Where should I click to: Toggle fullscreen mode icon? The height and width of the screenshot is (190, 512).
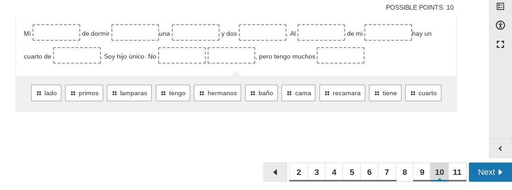[x=500, y=44]
